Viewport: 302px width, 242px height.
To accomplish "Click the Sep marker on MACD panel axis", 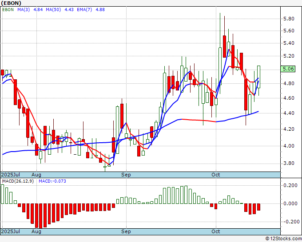I will [126, 231].
